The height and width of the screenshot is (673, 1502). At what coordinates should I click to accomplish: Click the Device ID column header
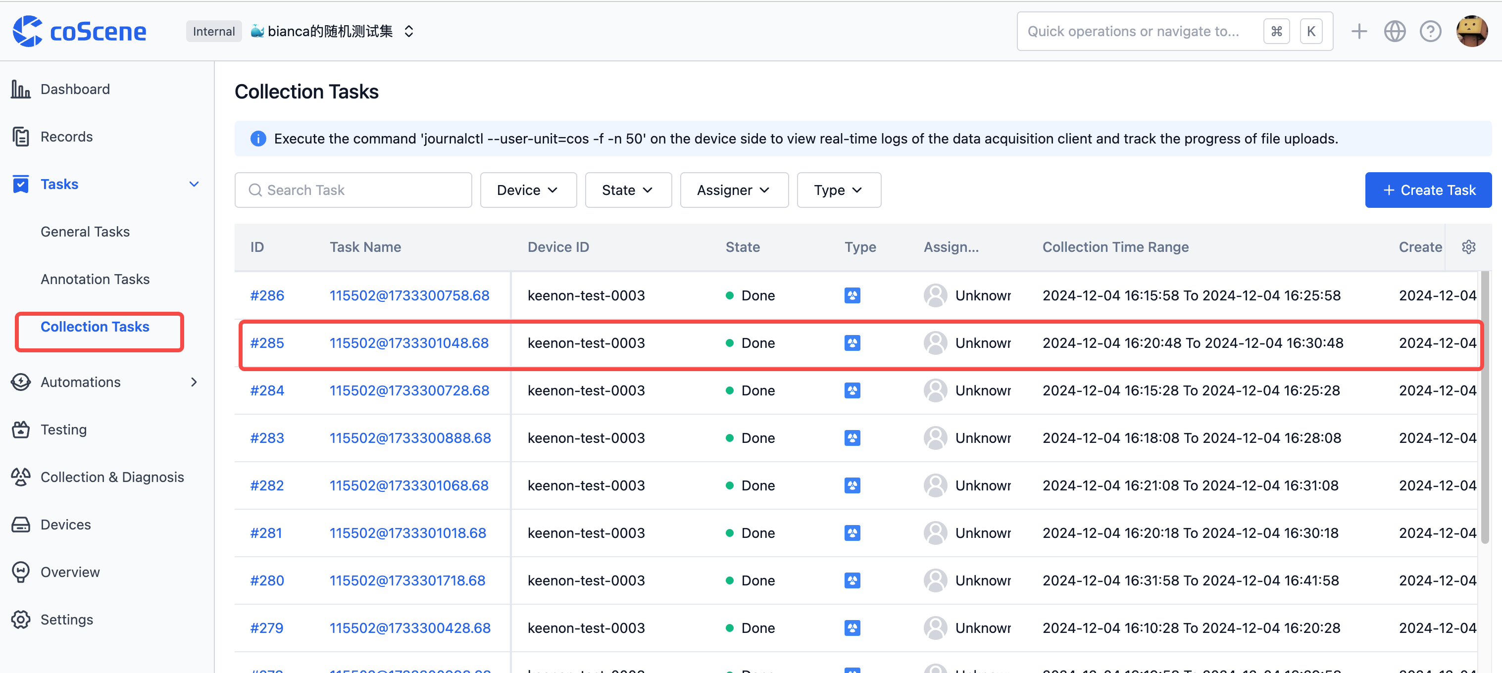point(558,247)
